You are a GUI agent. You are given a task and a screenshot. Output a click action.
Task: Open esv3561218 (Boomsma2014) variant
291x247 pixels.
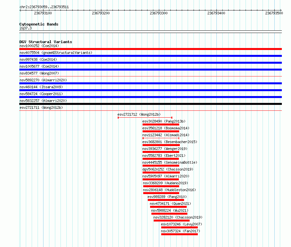click(166, 128)
